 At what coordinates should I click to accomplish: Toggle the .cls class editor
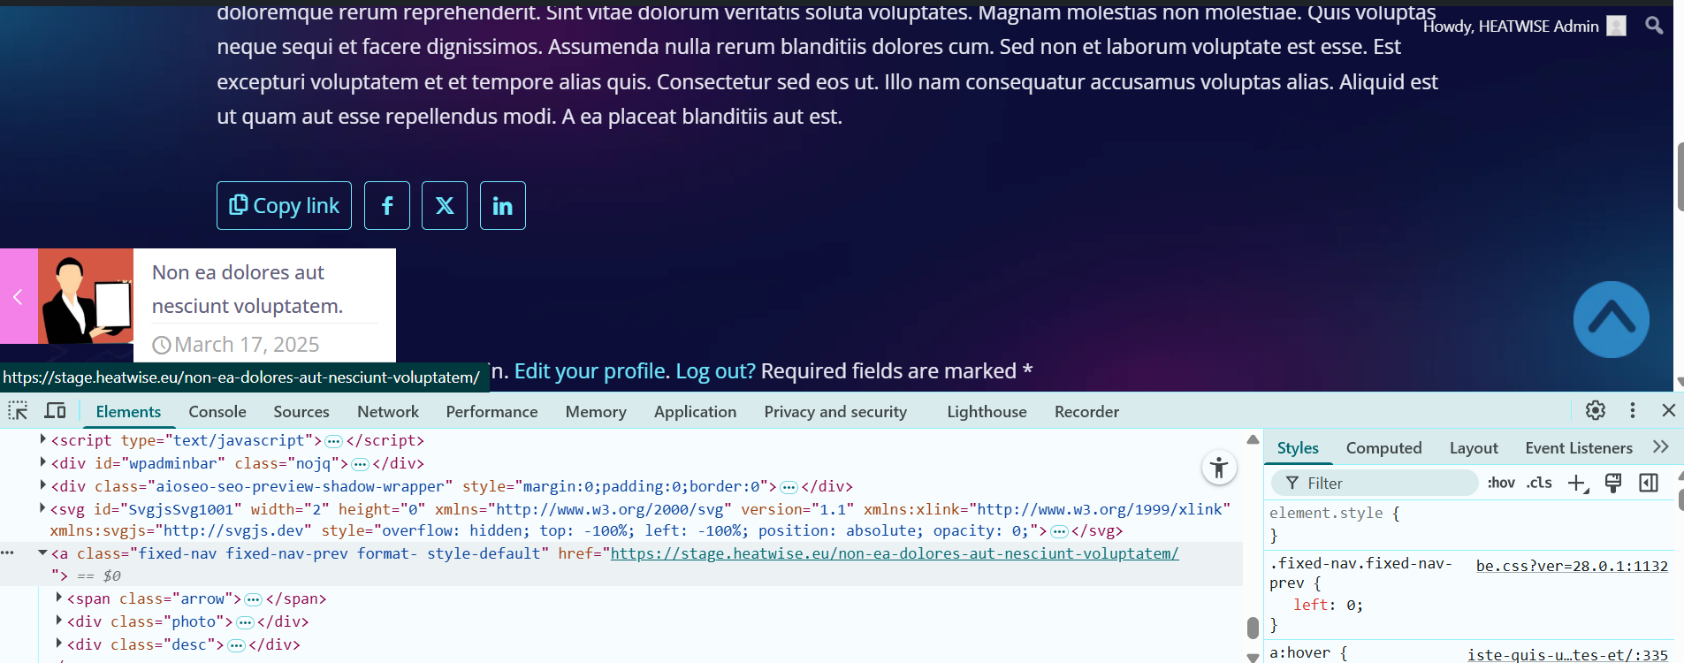(x=1539, y=483)
